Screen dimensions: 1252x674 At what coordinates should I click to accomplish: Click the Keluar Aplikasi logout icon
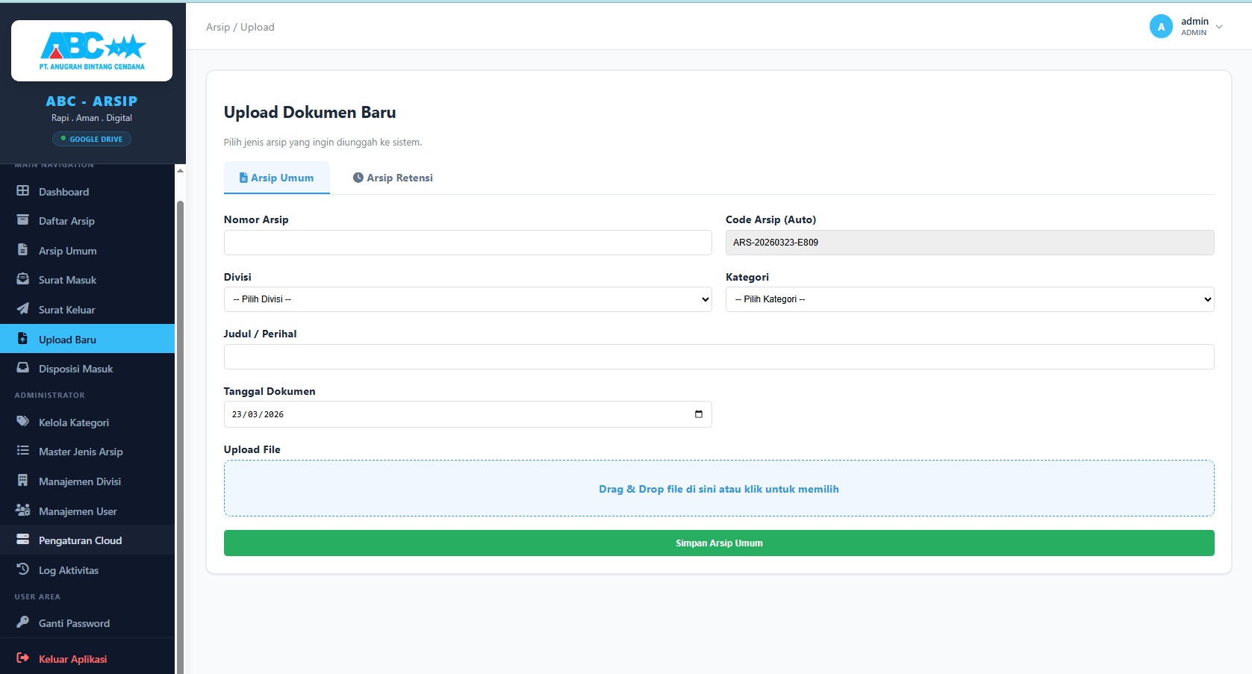pos(23,658)
